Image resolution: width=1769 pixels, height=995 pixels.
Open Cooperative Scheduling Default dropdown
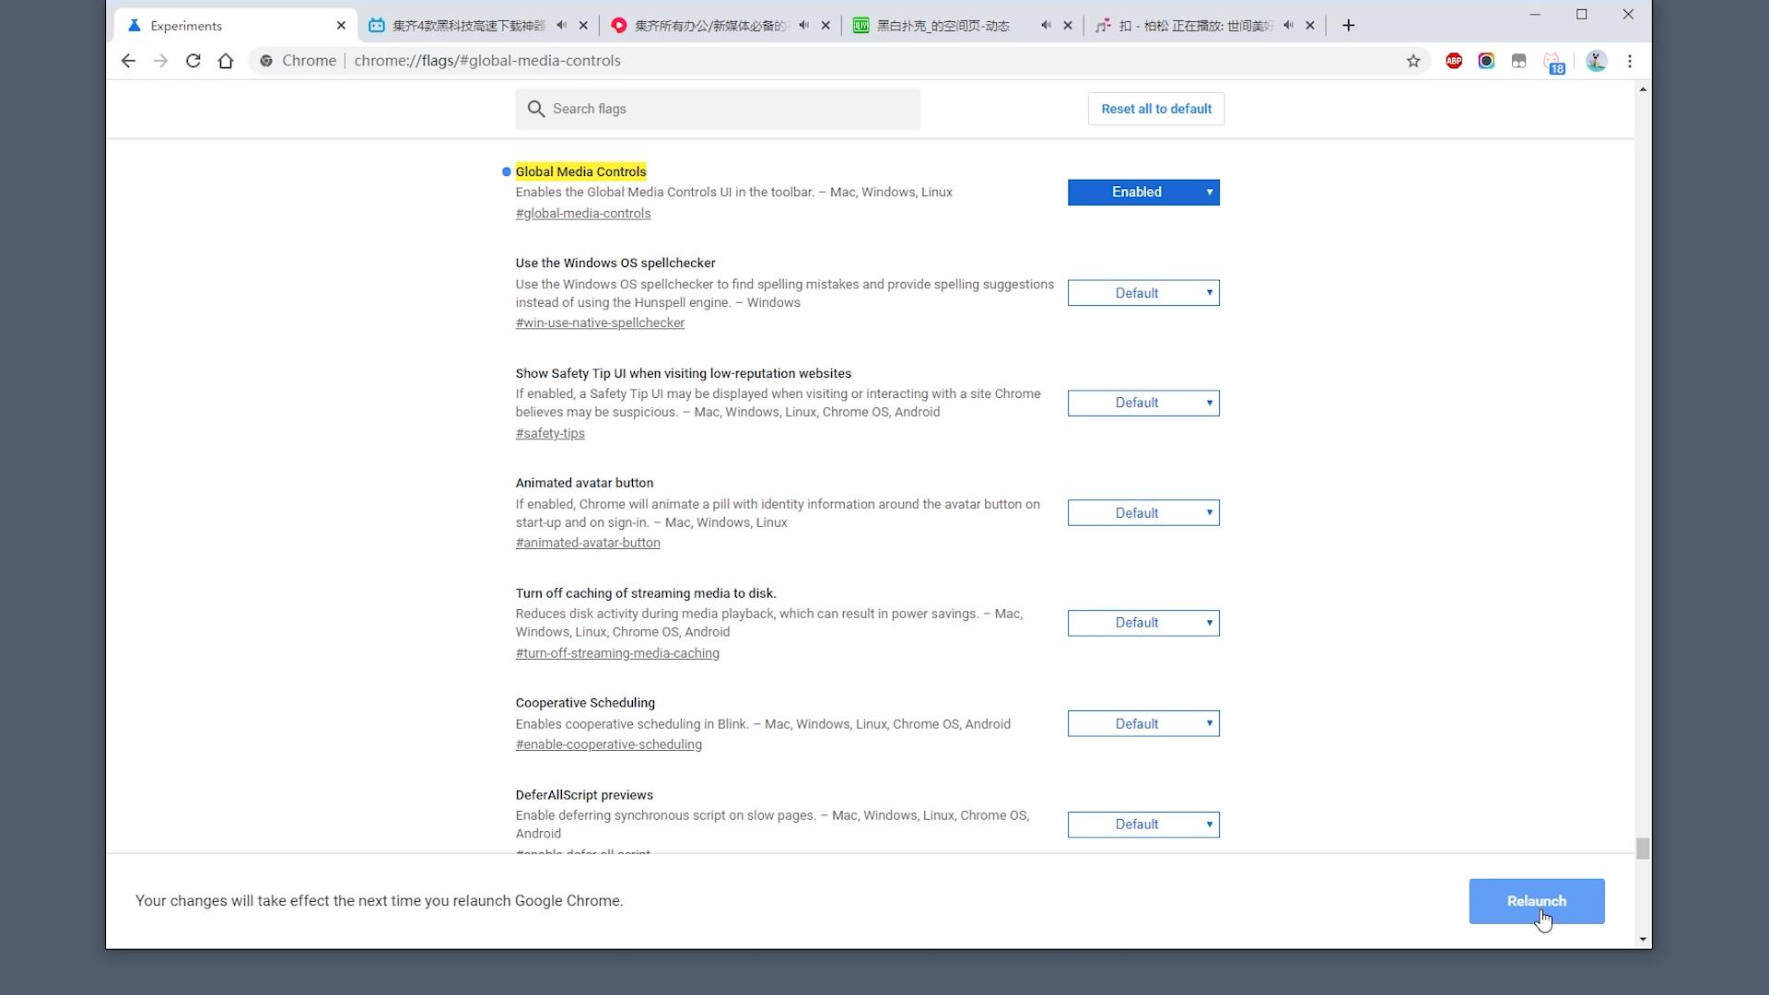click(1143, 724)
